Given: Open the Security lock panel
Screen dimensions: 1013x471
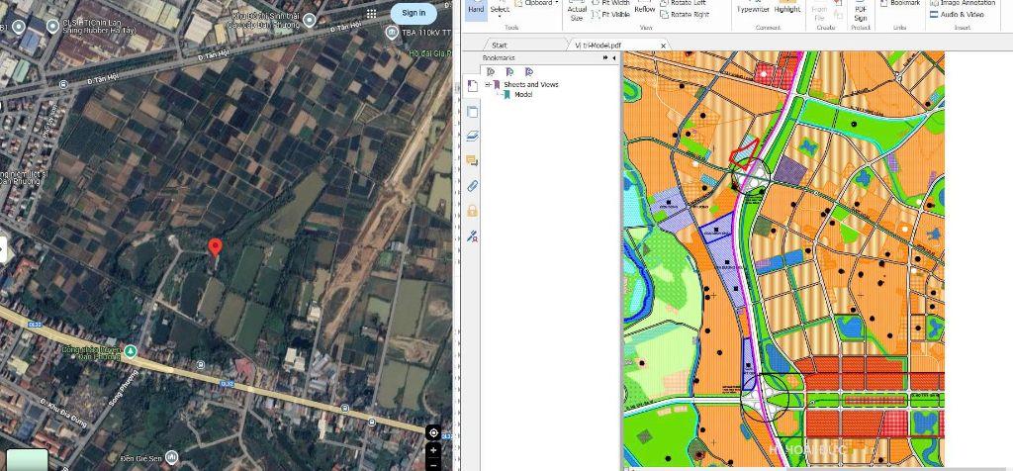Looking at the screenshot, I should [472, 211].
